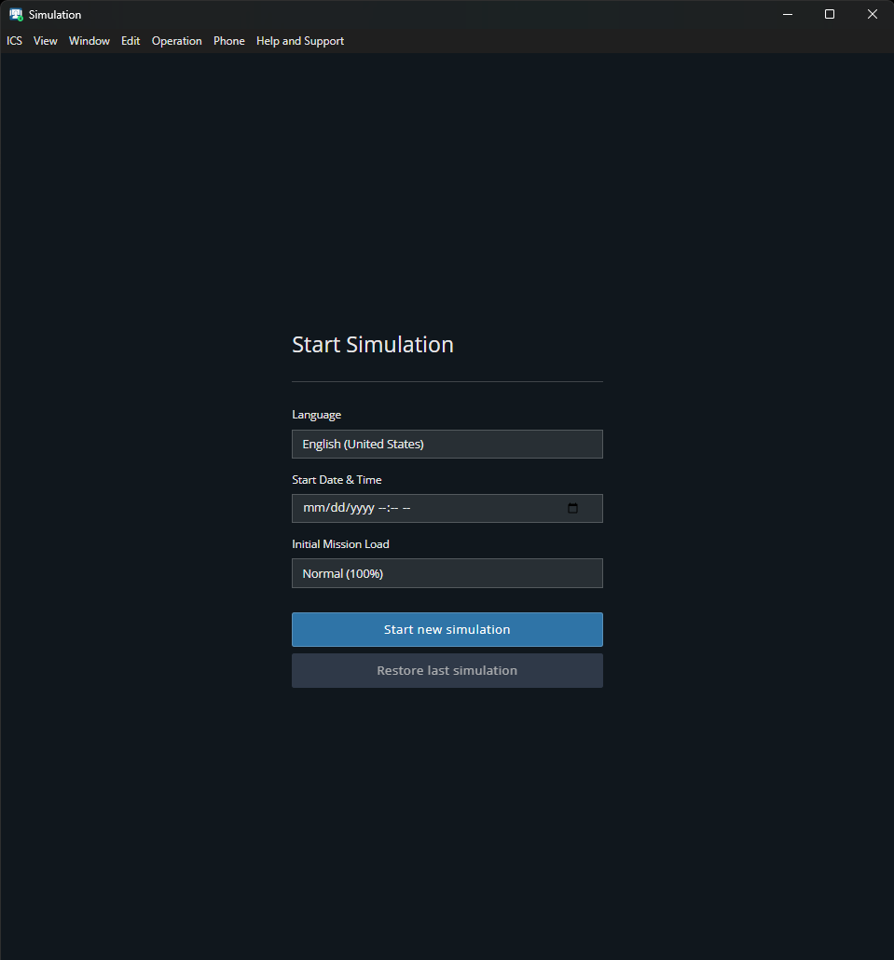Maximize the Simulation window
Image resolution: width=894 pixels, height=960 pixels.
tap(830, 15)
